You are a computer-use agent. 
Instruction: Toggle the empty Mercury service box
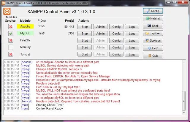click(11, 47)
